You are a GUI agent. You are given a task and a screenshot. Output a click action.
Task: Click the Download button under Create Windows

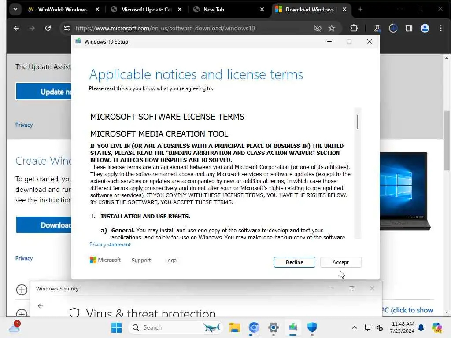tap(44, 225)
